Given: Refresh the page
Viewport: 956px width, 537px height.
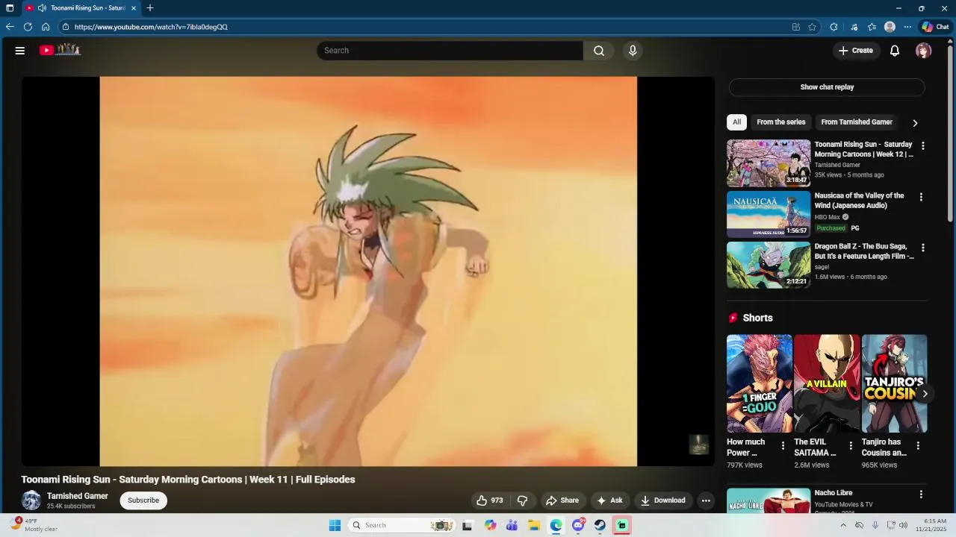Looking at the screenshot, I should 28,27.
